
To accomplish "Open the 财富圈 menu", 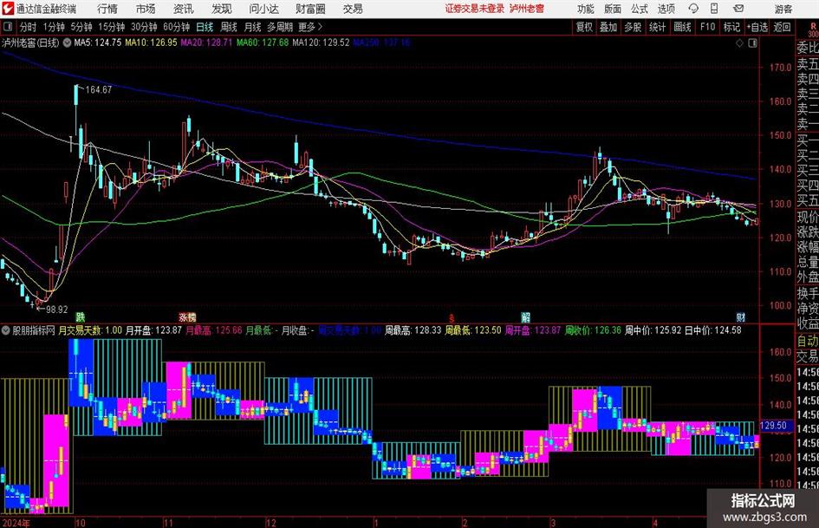I will click(x=310, y=9).
